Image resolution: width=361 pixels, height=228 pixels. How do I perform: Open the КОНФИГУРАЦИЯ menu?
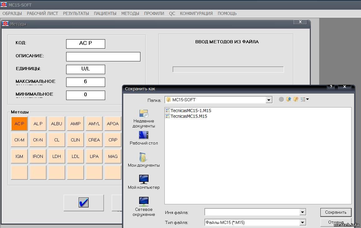coord(196,13)
